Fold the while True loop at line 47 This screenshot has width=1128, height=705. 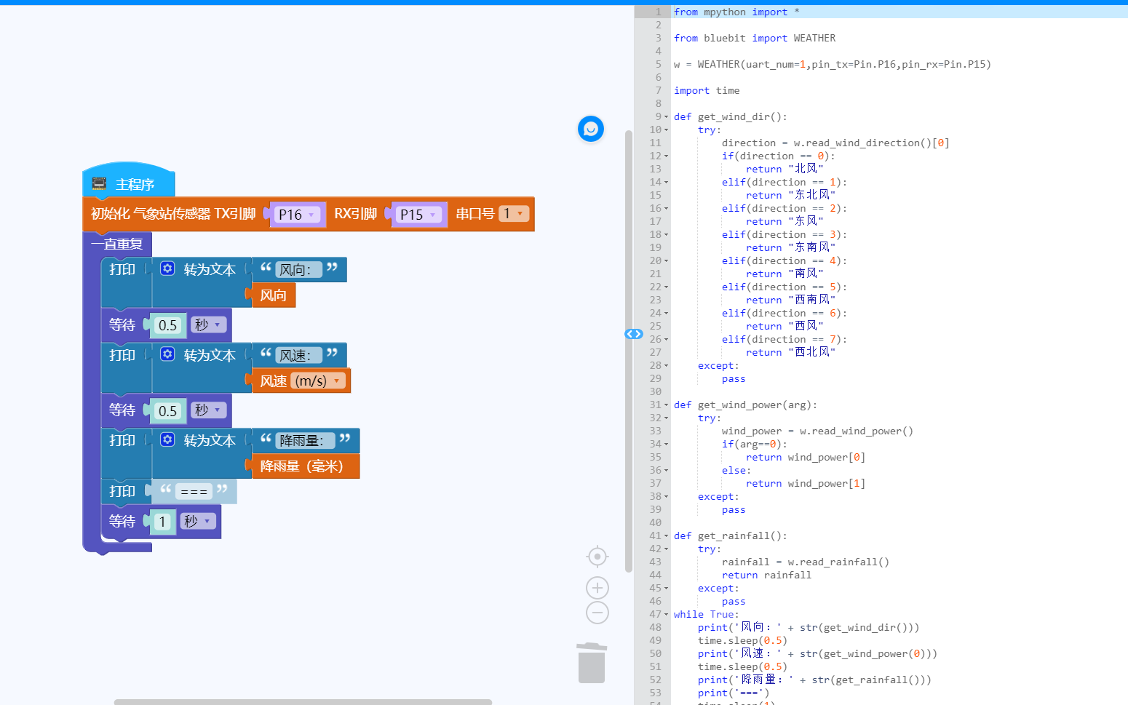(x=666, y=615)
